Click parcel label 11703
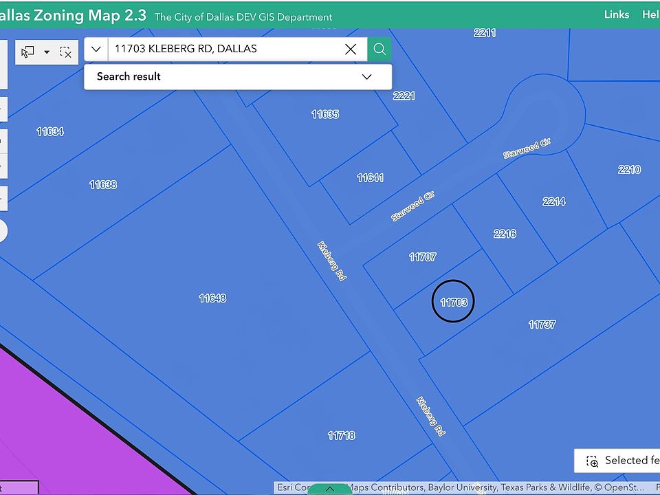Screen dimensions: 660x495 [x=454, y=302]
